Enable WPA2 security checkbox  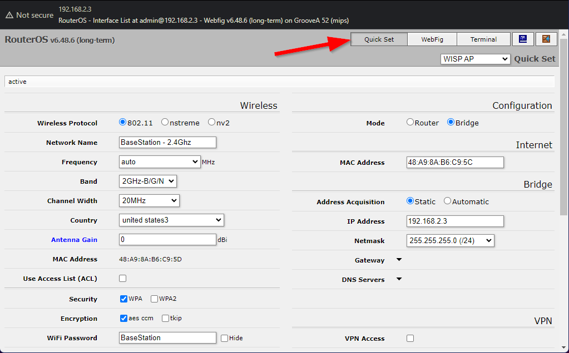pos(154,299)
